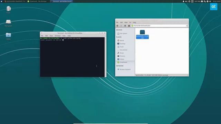Open Videos in File Manager sidebar
This screenshot has width=221, height=124.
[x=125, y=59]
